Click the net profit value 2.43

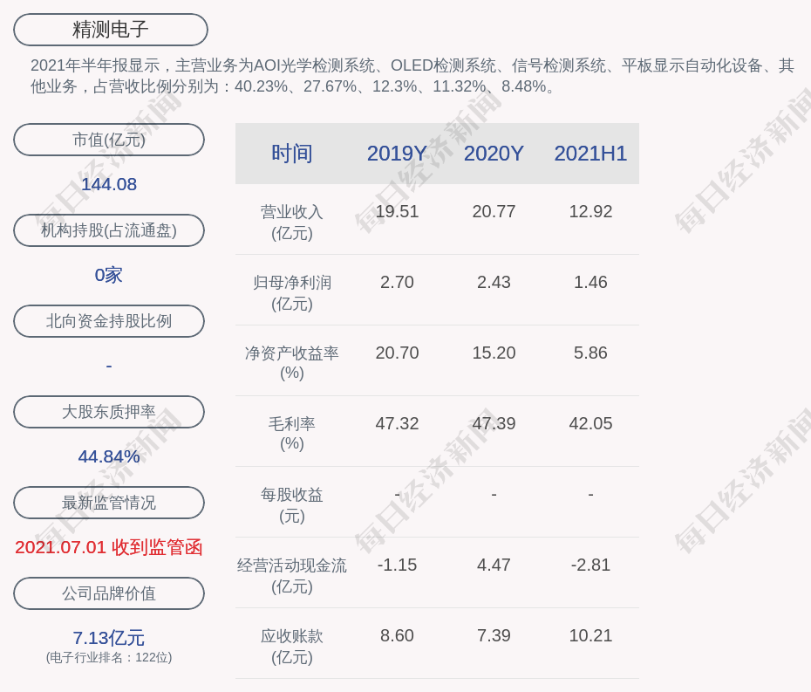tap(494, 282)
